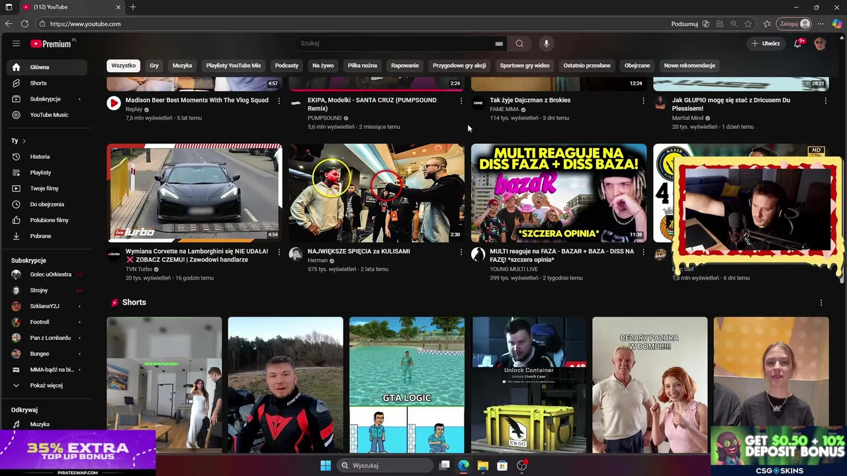The width and height of the screenshot is (847, 476).
Task: Open Pobrane downloads
Action: coord(47,236)
